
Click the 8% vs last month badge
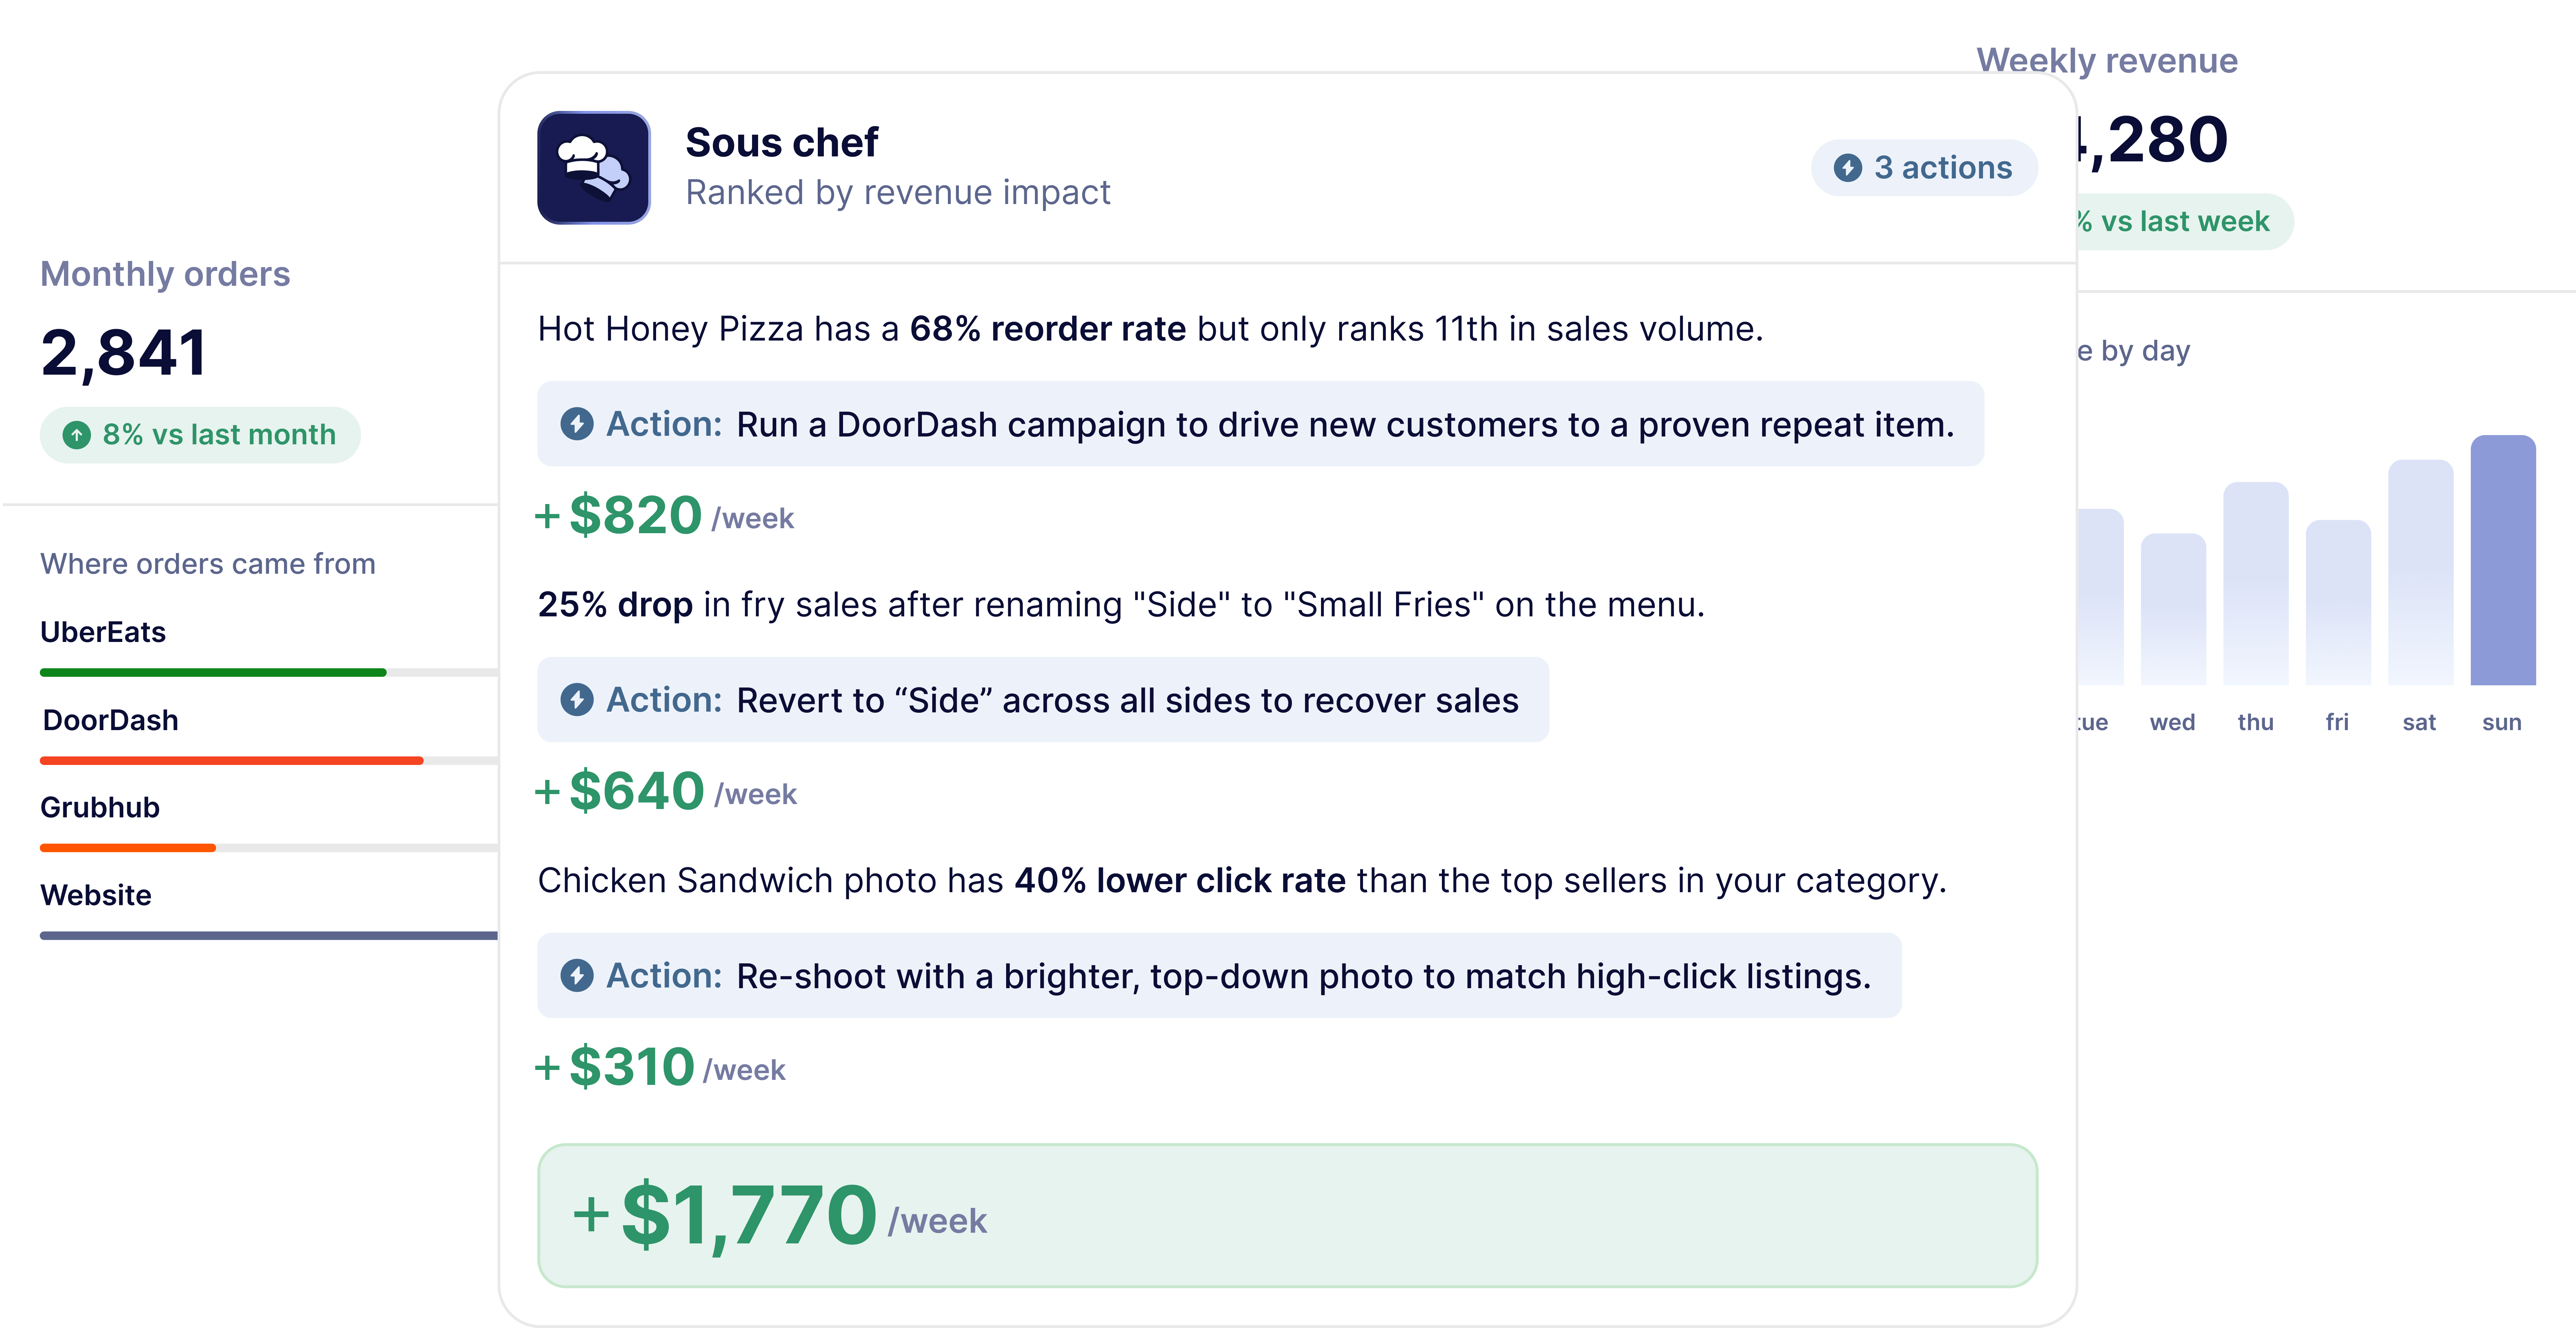click(200, 435)
